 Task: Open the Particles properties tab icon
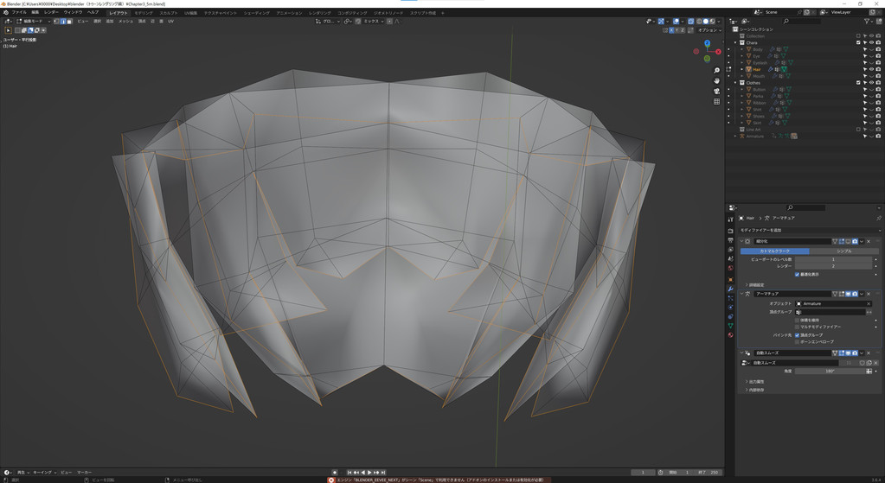[x=730, y=298]
